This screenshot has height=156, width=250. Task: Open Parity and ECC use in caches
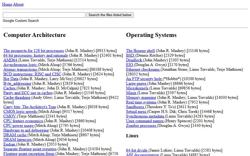28,93
